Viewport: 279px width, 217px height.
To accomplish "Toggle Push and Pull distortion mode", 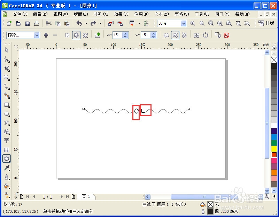I will tap(67, 35).
